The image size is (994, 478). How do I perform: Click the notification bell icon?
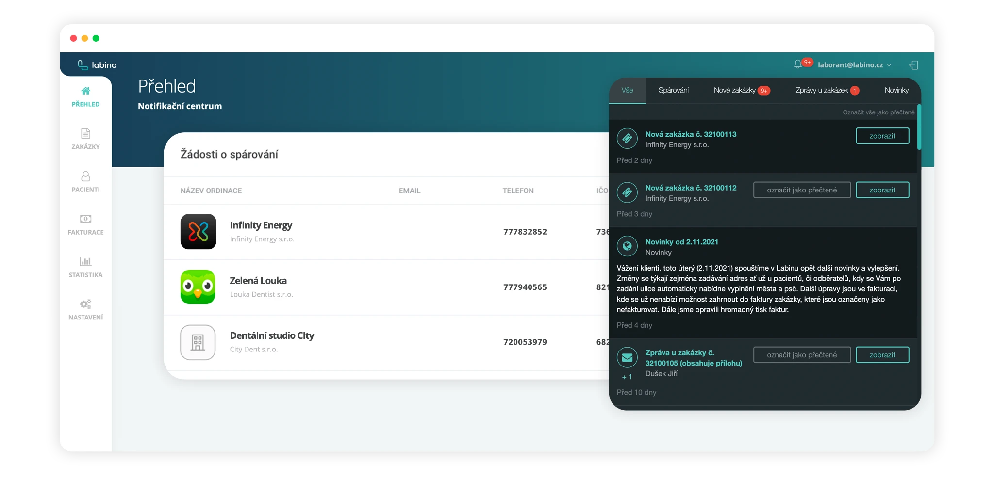[x=797, y=64]
